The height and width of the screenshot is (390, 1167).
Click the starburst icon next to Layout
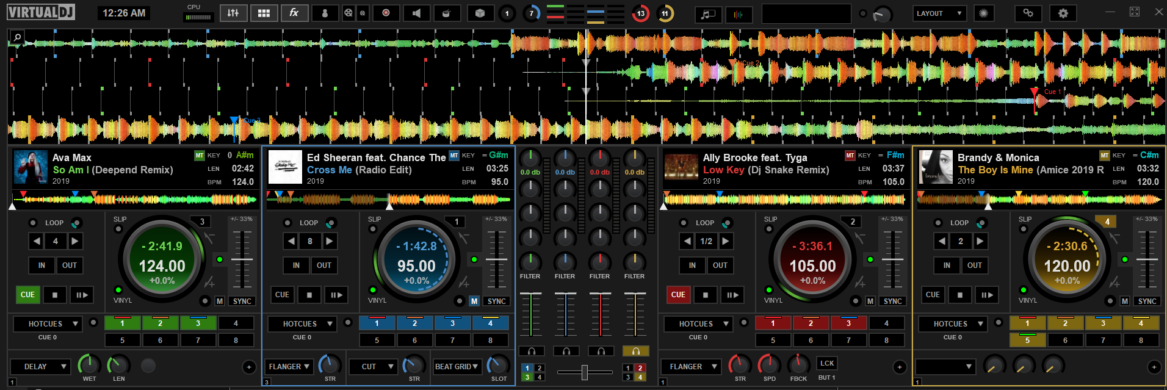983,13
